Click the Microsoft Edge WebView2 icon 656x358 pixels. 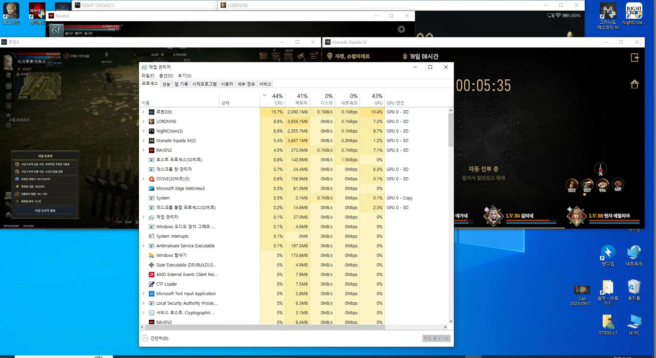click(x=152, y=189)
